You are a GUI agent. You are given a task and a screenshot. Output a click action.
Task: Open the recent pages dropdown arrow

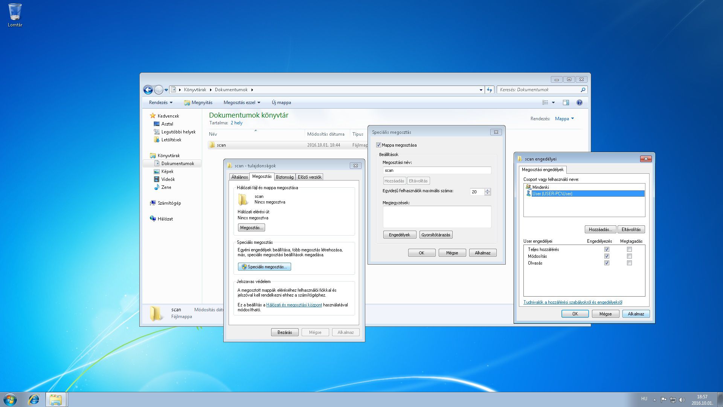[166, 90]
